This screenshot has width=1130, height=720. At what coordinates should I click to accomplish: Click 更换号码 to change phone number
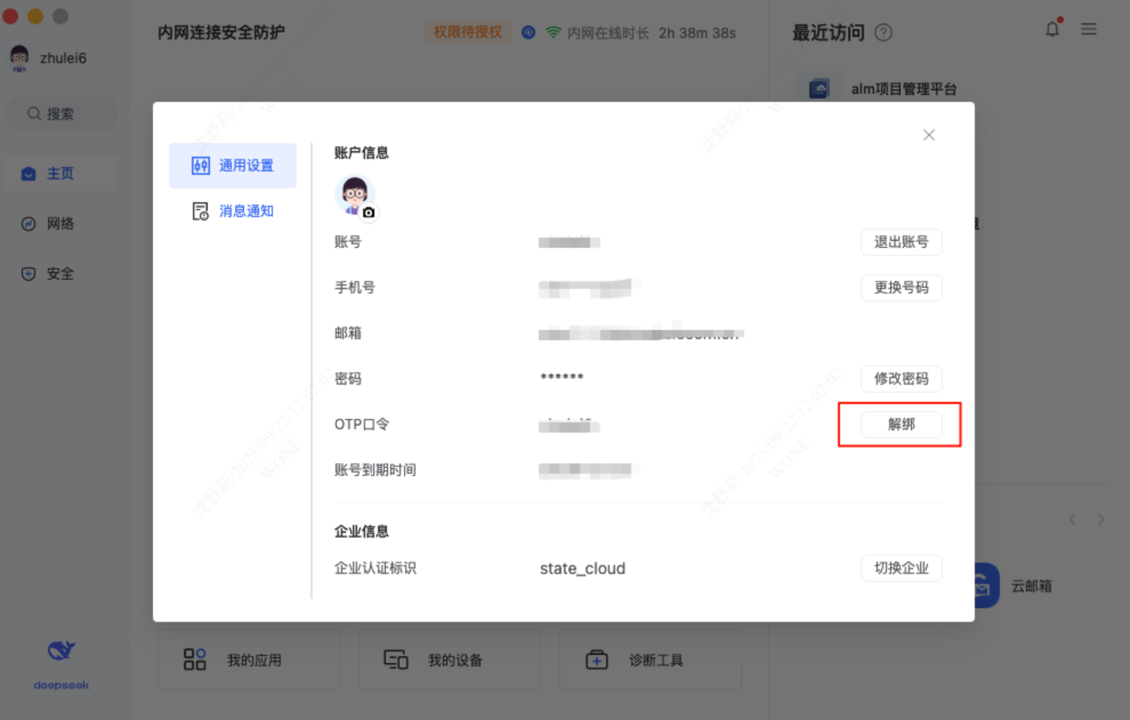click(x=902, y=287)
